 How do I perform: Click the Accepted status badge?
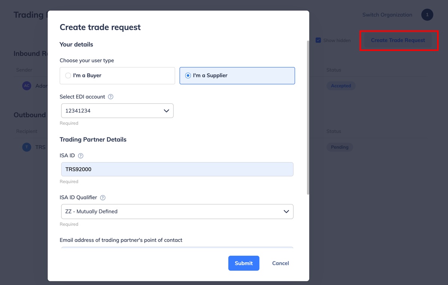[x=341, y=85]
